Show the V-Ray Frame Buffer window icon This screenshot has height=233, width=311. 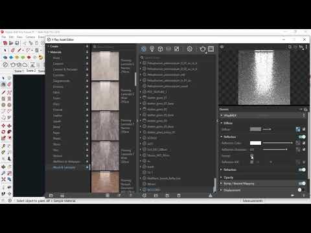tap(211, 49)
